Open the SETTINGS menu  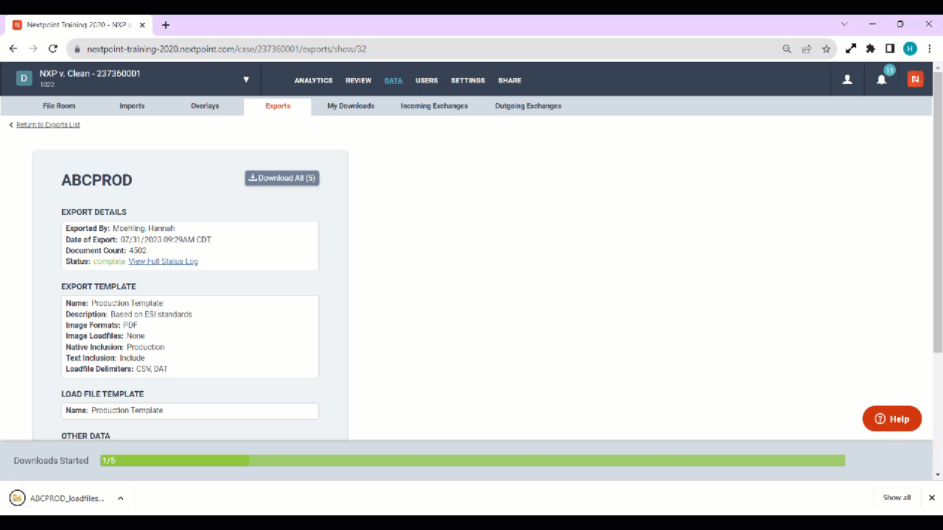pyautogui.click(x=468, y=80)
